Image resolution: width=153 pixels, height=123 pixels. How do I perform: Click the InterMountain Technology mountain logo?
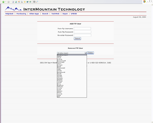click(x=13, y=9)
